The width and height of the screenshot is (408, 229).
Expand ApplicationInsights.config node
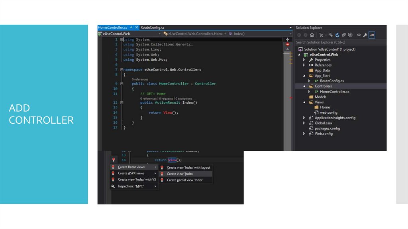(304, 118)
